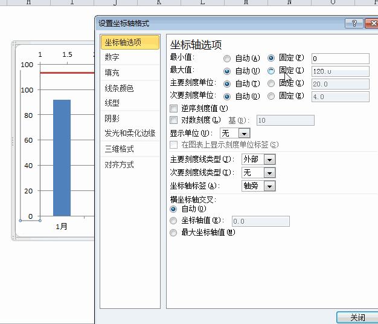The height and width of the screenshot is (324, 378).
Task: Go to the 对齐方式 category
Action: 120,164
